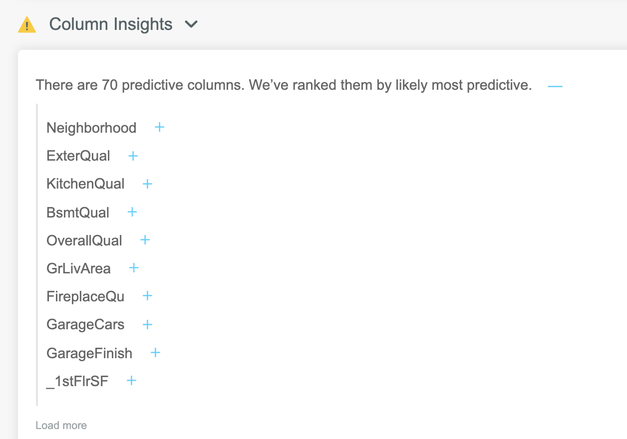Collapse the predictive columns list with minus
Image resolution: width=627 pixels, height=439 pixels.
(555, 86)
